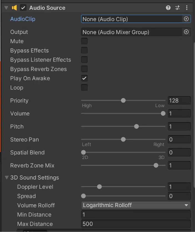
Task: Open AudioClip object picker circle
Action: point(186,19)
